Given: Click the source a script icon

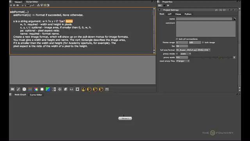Looking at the screenshot, I should (x=23, y=5).
